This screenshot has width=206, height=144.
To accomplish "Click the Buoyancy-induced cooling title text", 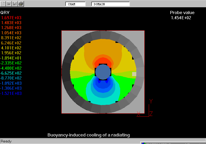I will pos(88,135).
